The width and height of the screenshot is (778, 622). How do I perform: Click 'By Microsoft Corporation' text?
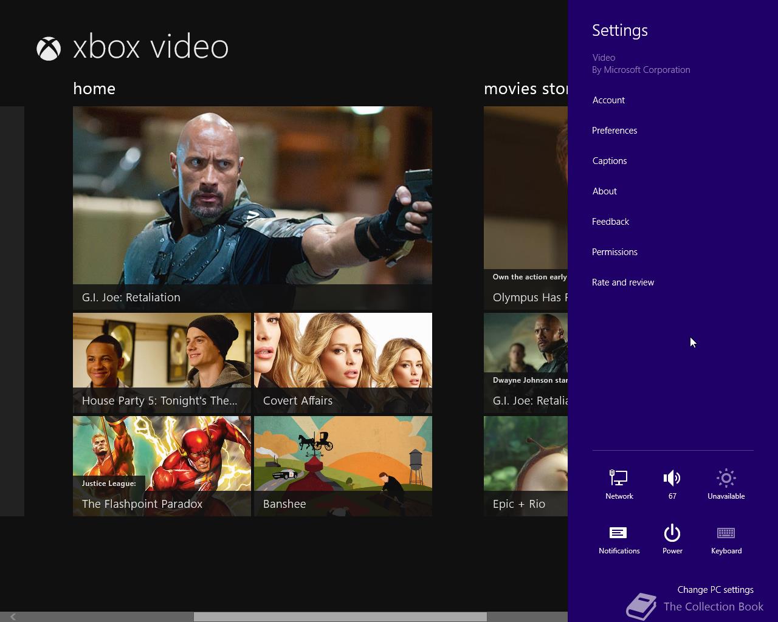click(641, 70)
